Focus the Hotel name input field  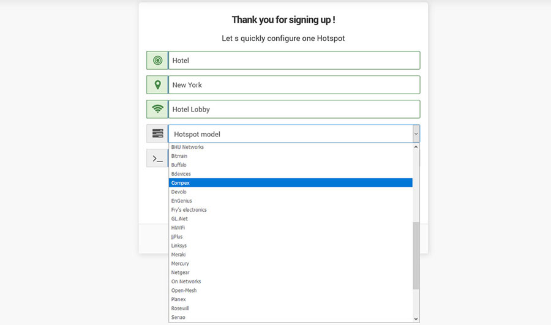(294, 61)
